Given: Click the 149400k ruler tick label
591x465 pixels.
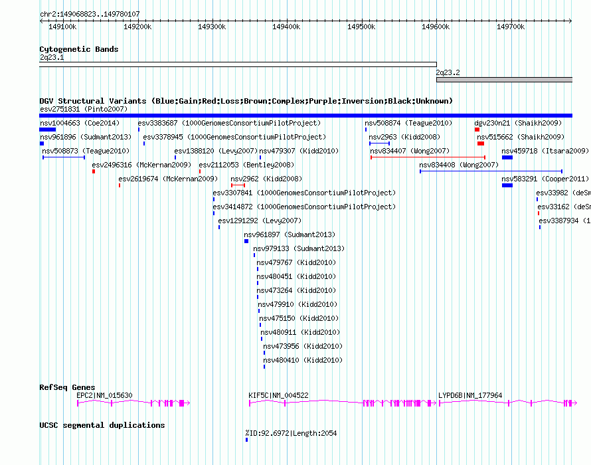Looking at the screenshot, I should 286,27.
